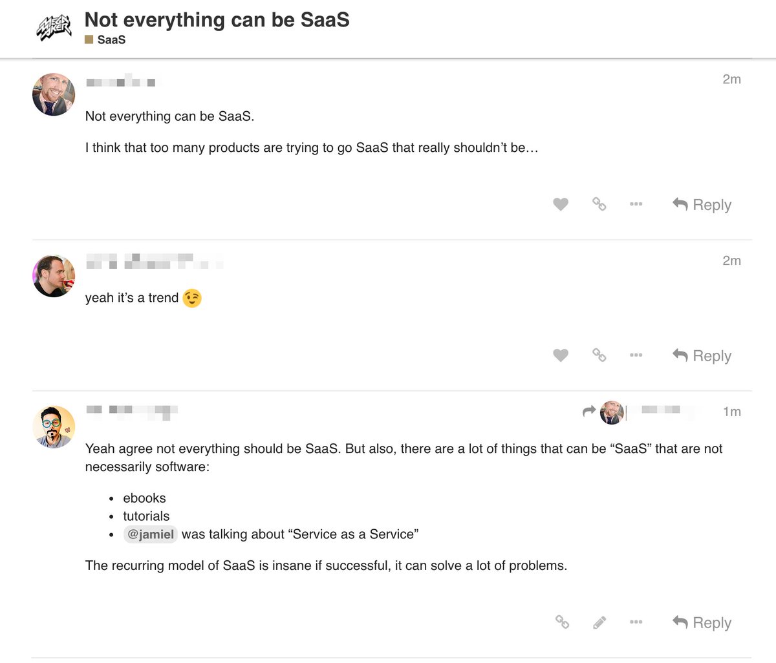Reply to the "yeah it's a trend" post
This screenshot has height=663, width=776.
pos(702,356)
